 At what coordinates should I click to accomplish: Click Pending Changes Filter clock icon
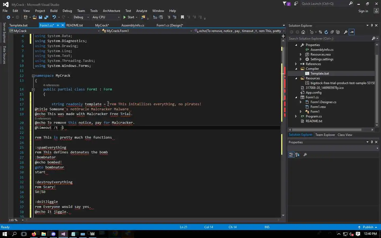point(312,32)
